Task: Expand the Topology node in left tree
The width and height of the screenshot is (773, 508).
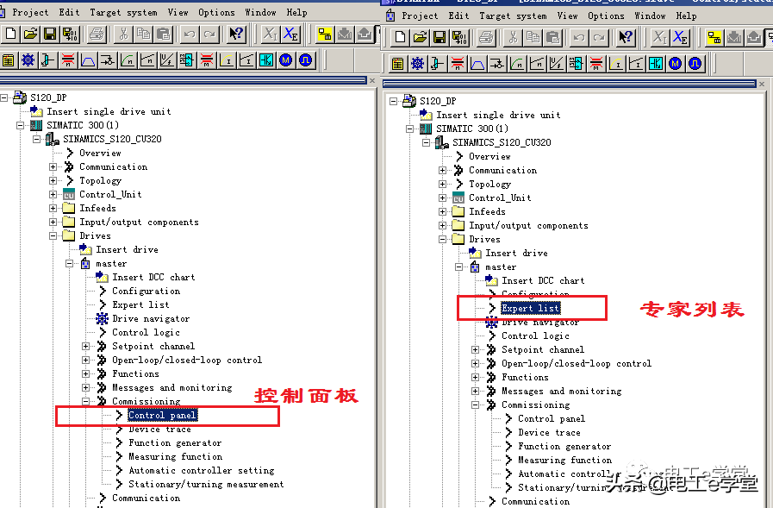Action: (x=53, y=180)
